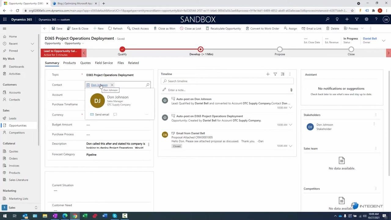
Task: Open owner Daniel Bell link
Action: 370,38
